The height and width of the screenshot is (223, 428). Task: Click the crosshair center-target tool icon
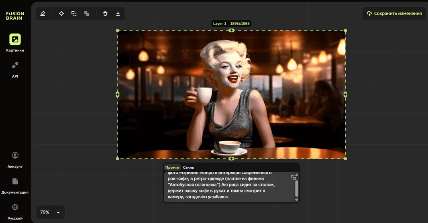[61, 14]
